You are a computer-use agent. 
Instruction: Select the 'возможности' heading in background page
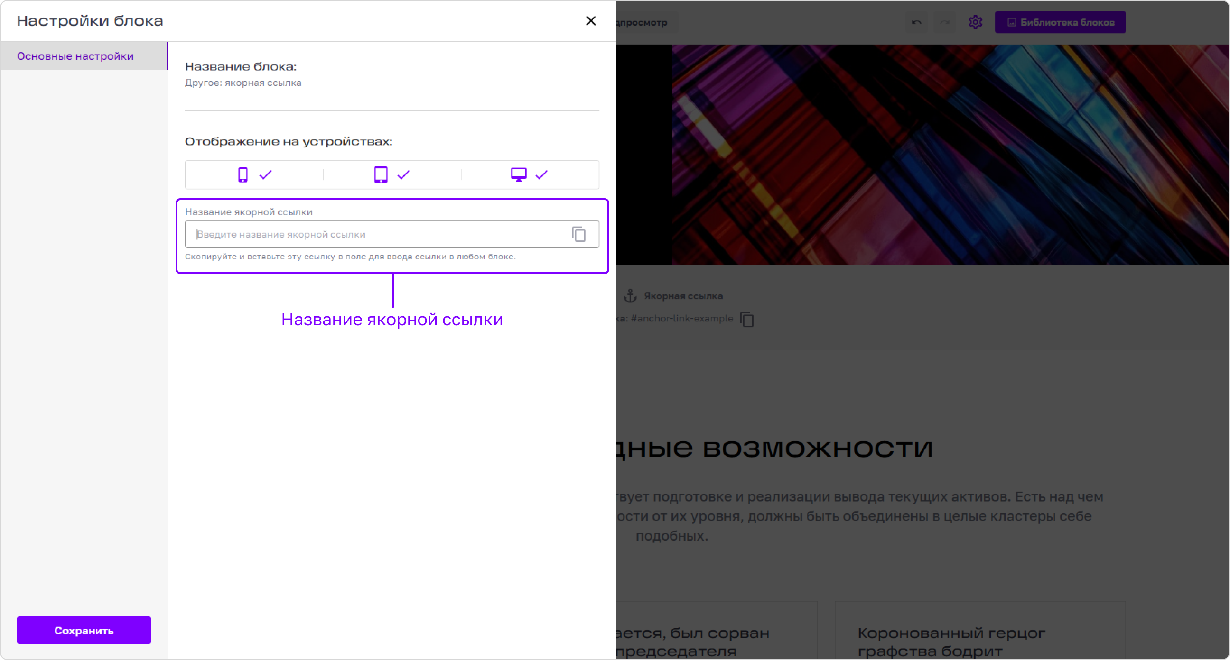click(x=817, y=448)
